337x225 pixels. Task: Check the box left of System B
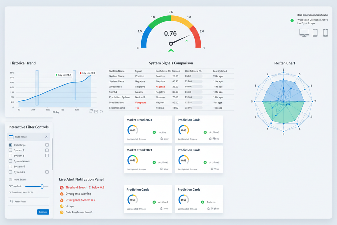pos(10,156)
